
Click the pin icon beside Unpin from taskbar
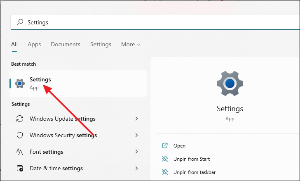165,172
